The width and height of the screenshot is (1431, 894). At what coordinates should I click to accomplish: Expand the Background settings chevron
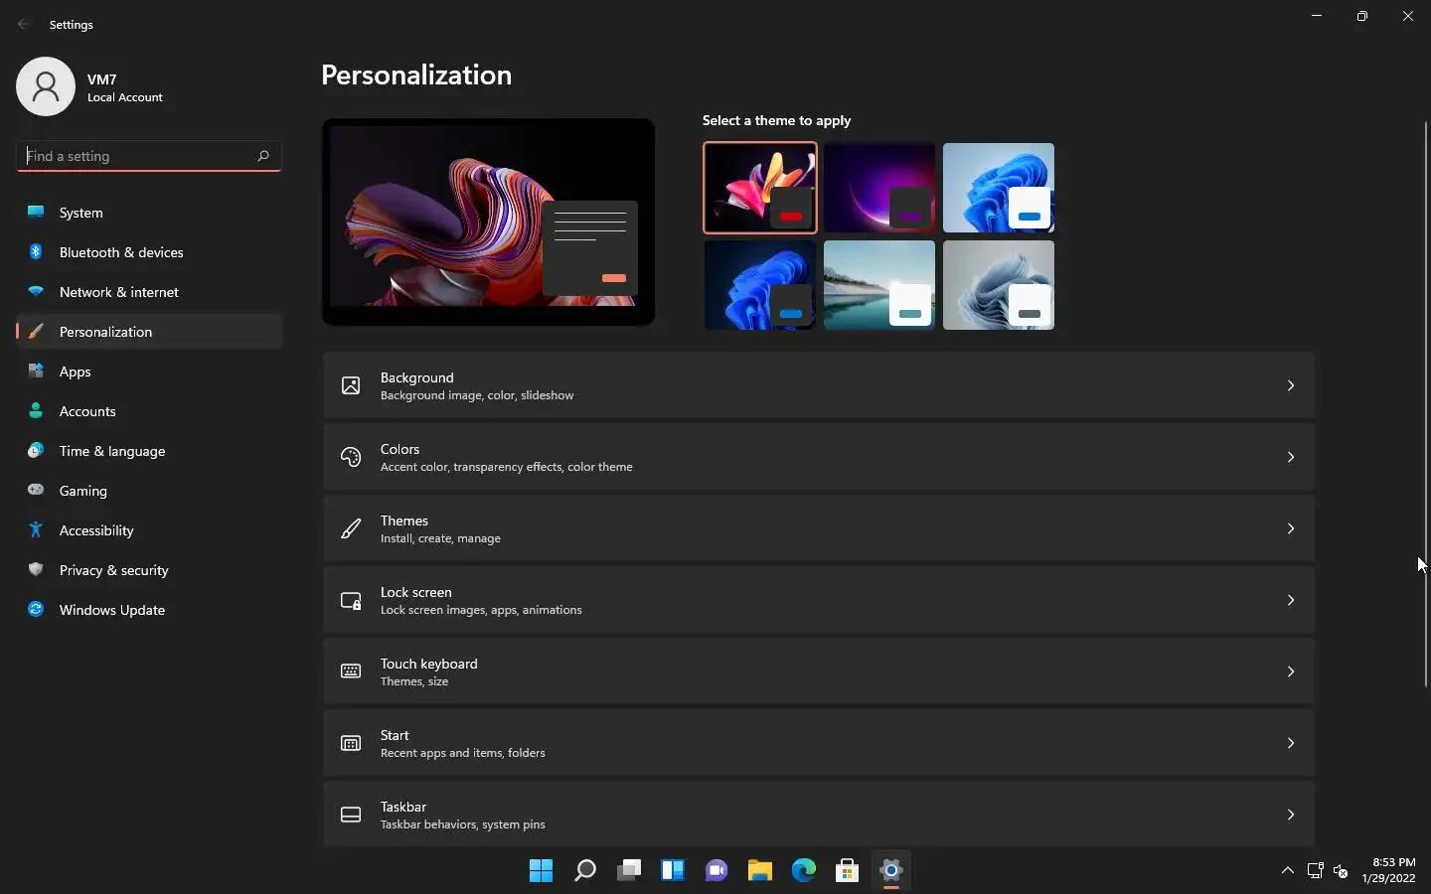1291,385
